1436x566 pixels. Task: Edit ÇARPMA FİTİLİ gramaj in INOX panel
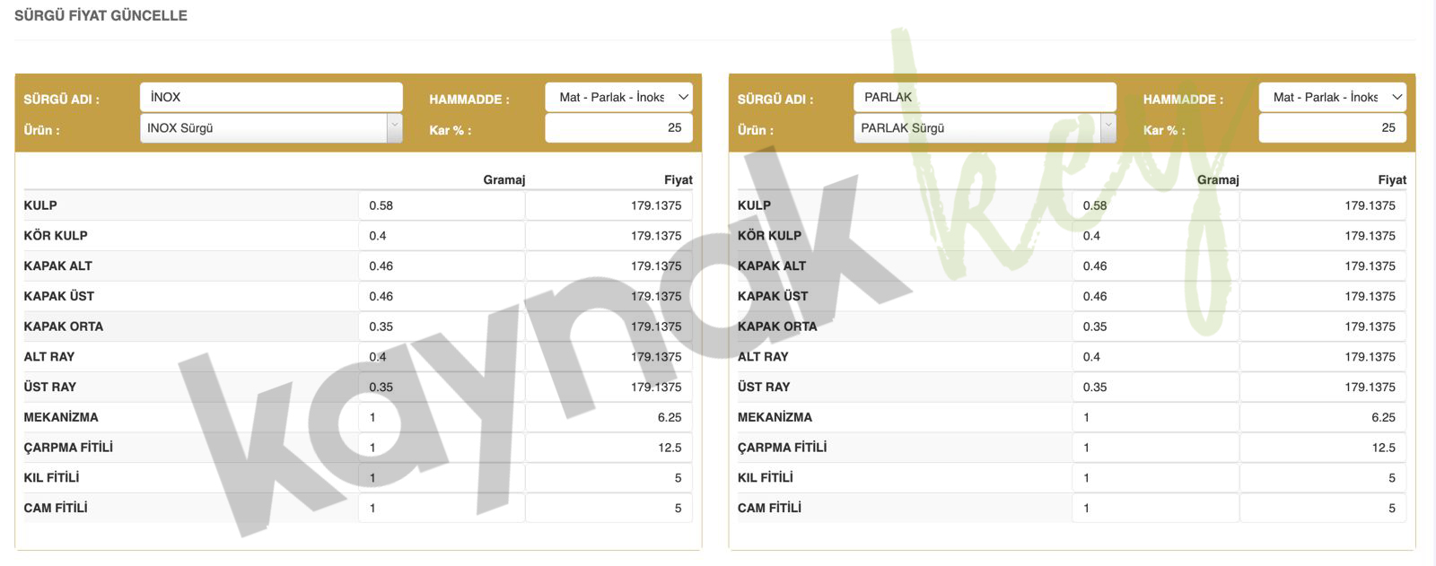coord(442,448)
